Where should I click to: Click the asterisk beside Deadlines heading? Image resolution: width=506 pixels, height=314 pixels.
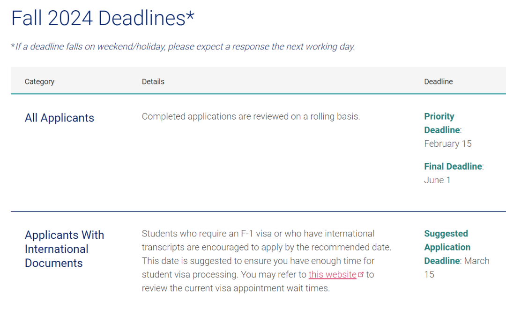(x=190, y=15)
